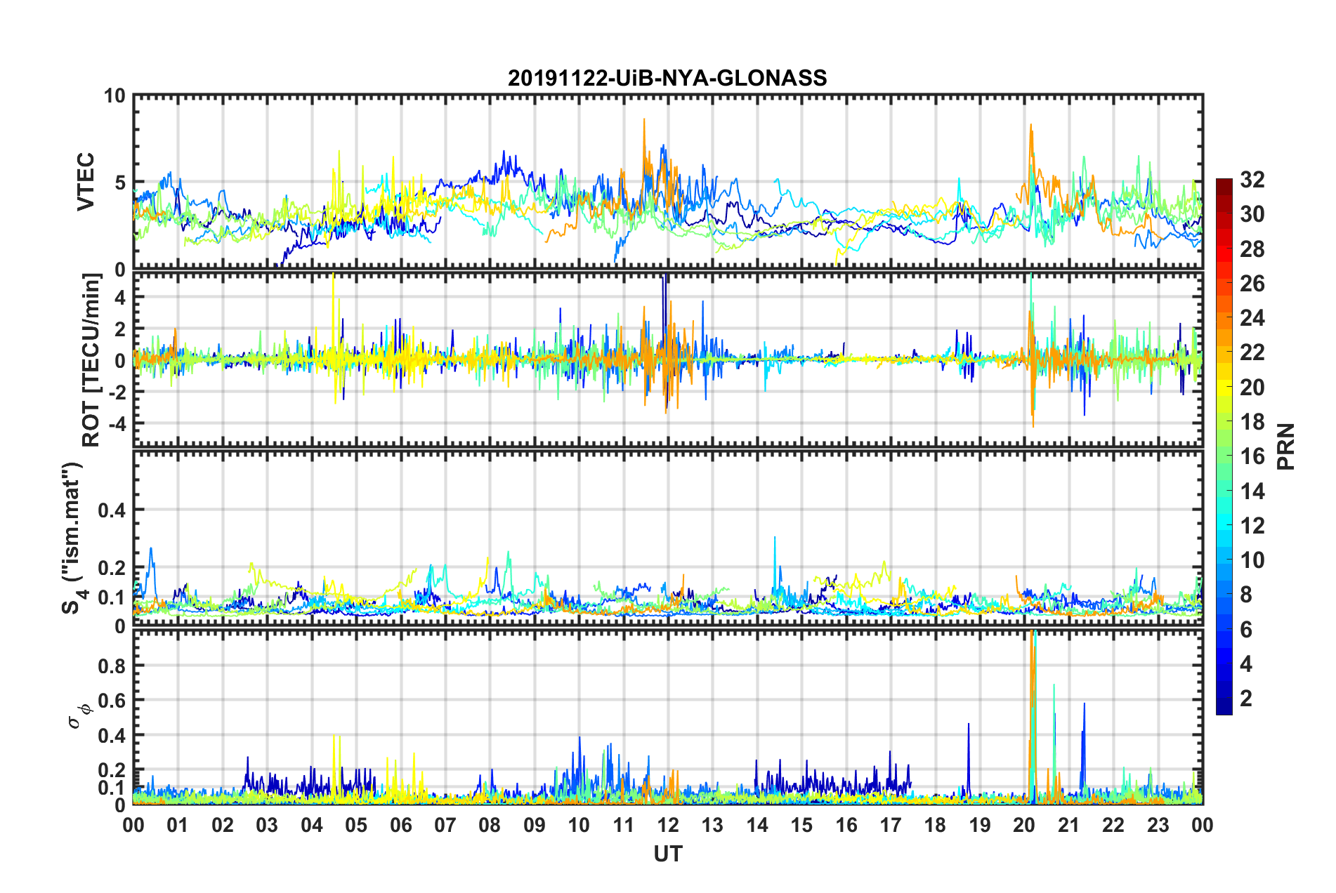Click colorbar tick label 24

pyautogui.click(x=1252, y=318)
